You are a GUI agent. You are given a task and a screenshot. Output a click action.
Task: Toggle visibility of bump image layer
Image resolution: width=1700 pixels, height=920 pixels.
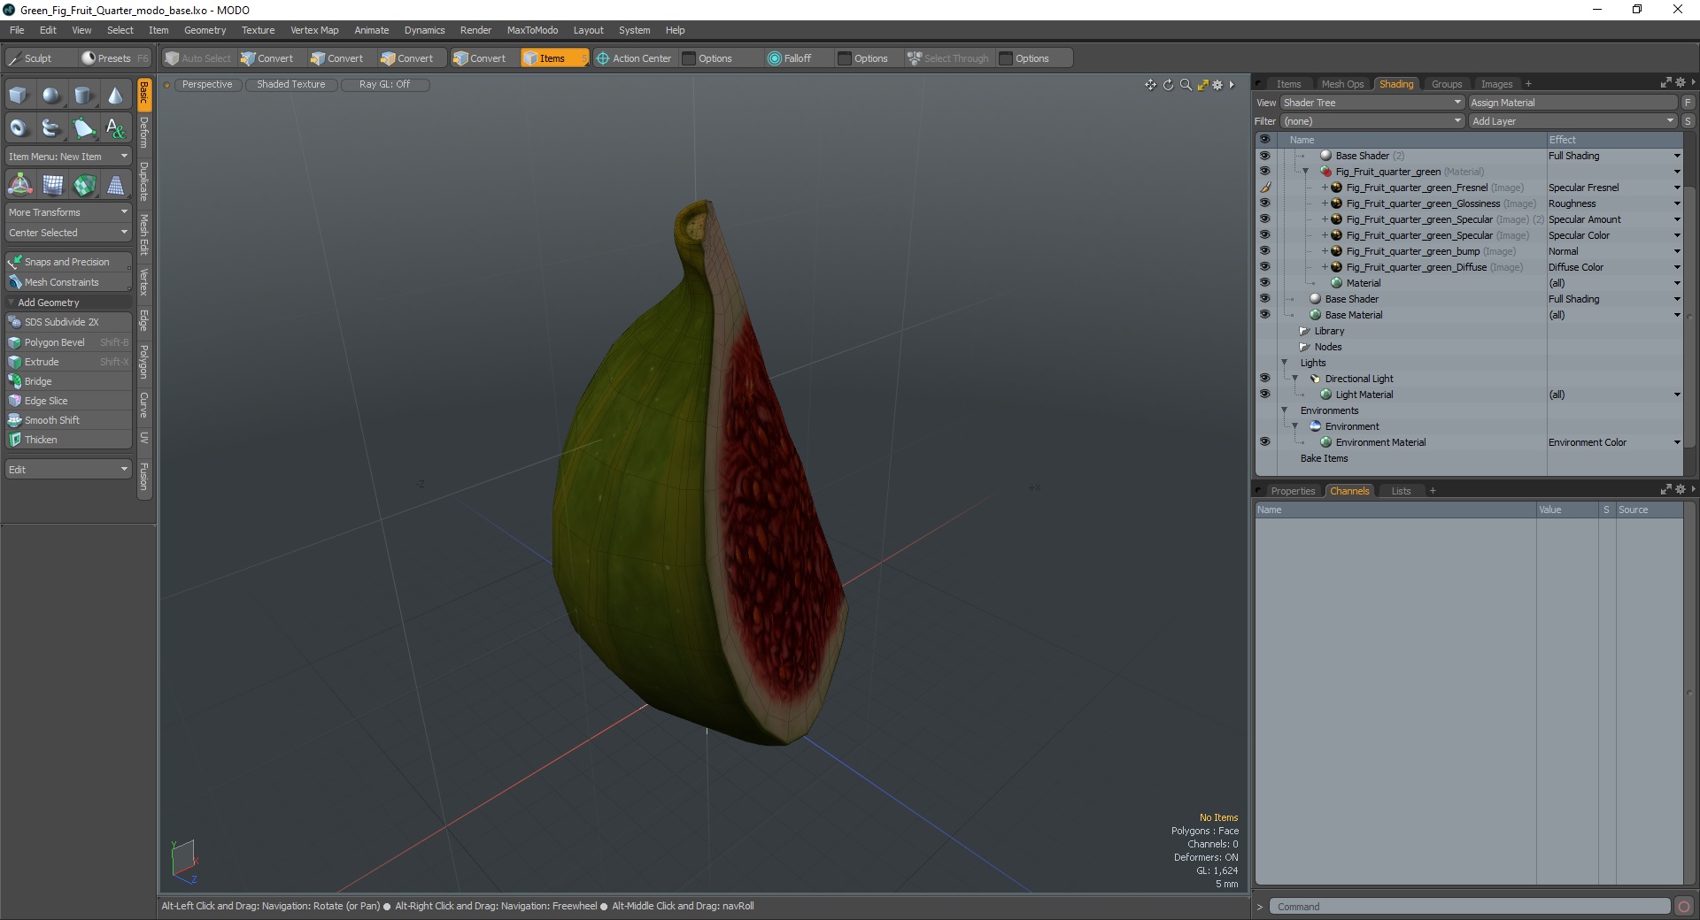pos(1264,251)
